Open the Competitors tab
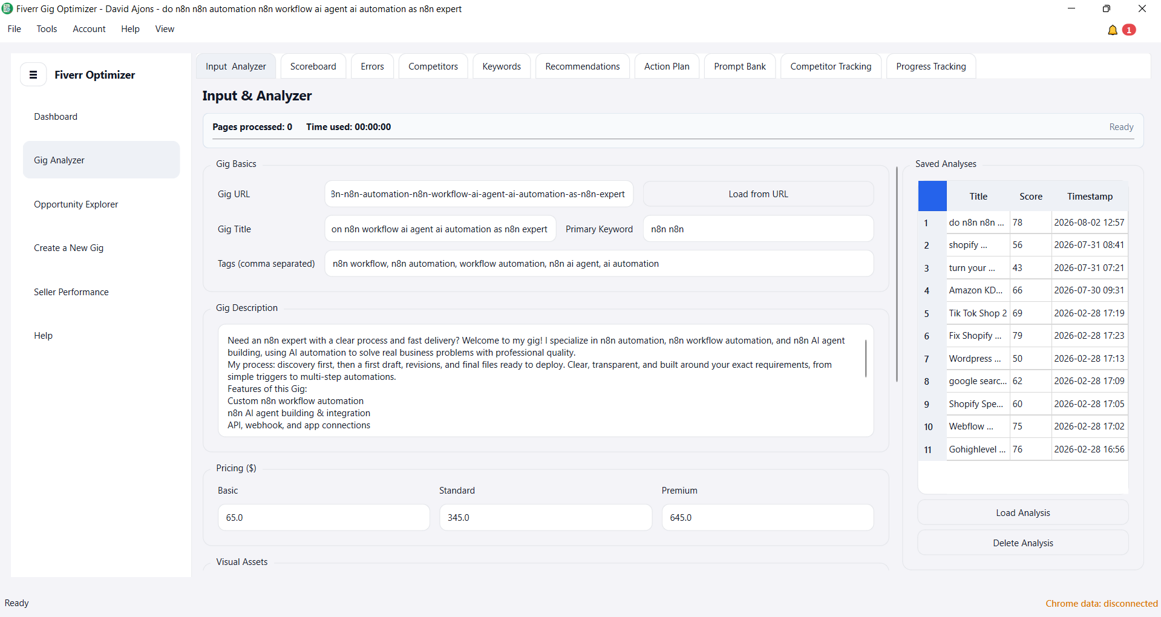Viewport: 1161px width, 617px height. click(433, 67)
